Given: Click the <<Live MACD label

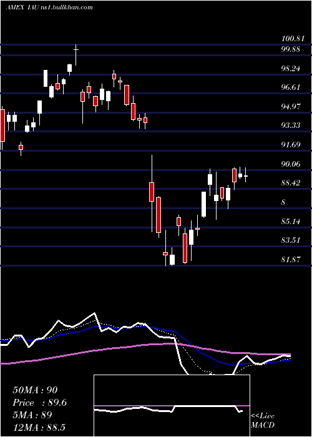Looking at the screenshot, I should (x=263, y=421).
